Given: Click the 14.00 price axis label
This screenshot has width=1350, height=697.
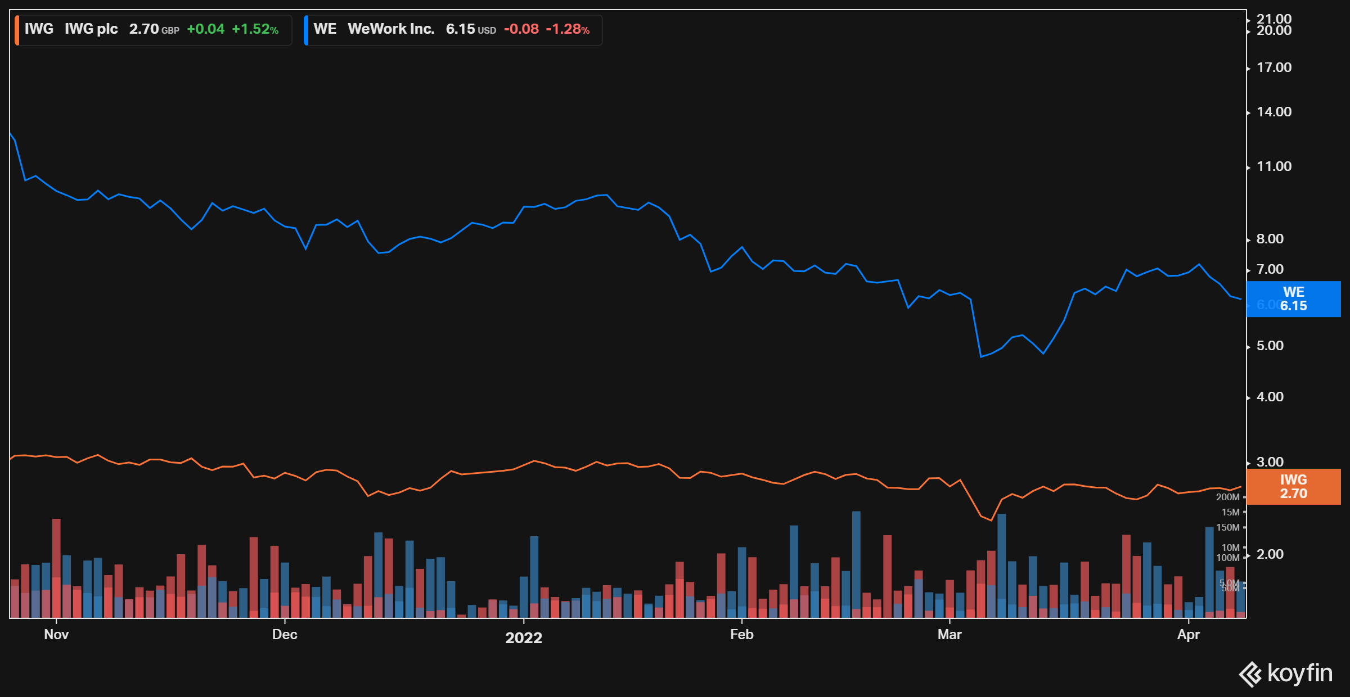Looking at the screenshot, I should point(1274,112).
